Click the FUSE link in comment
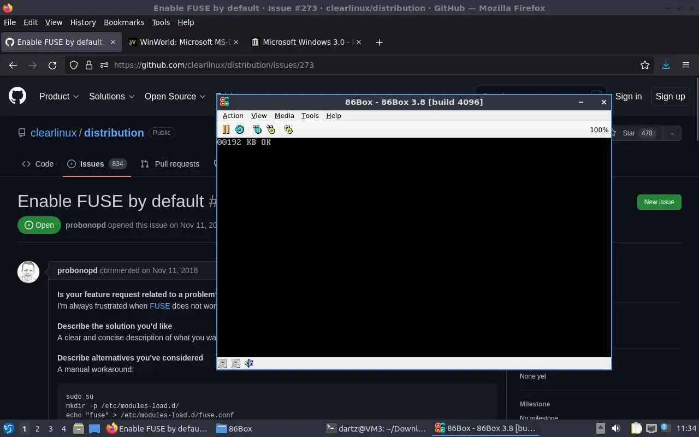The width and height of the screenshot is (699, 437). (159, 306)
